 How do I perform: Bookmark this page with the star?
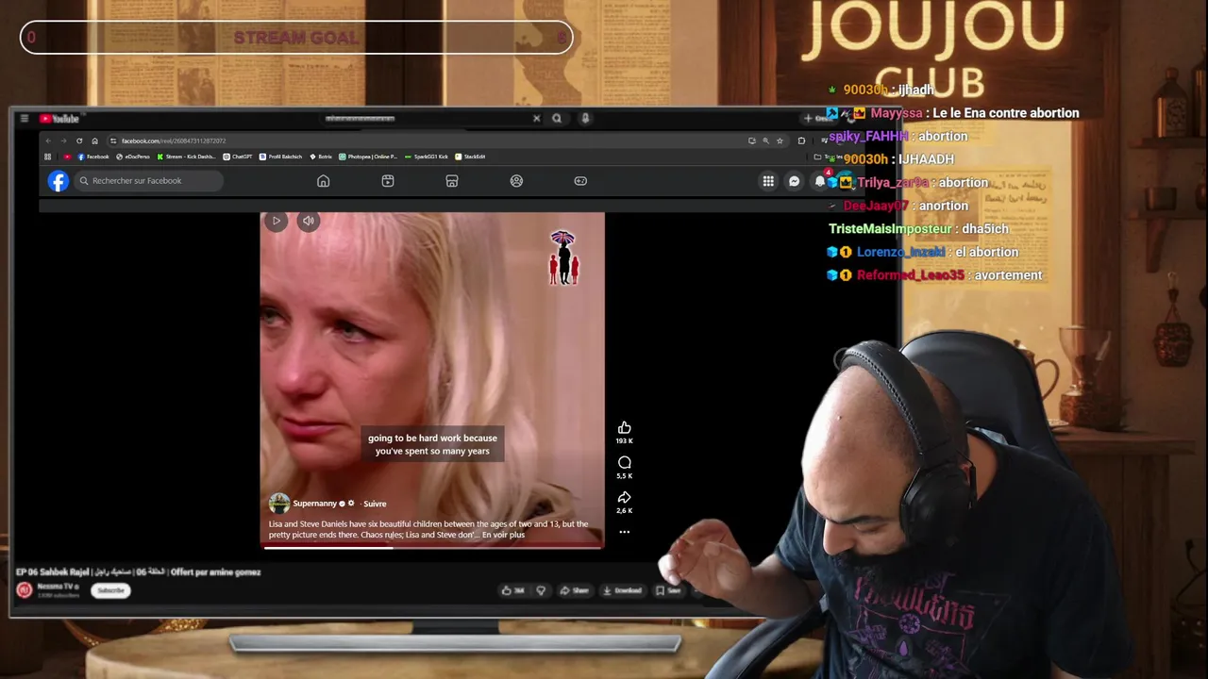tap(780, 141)
